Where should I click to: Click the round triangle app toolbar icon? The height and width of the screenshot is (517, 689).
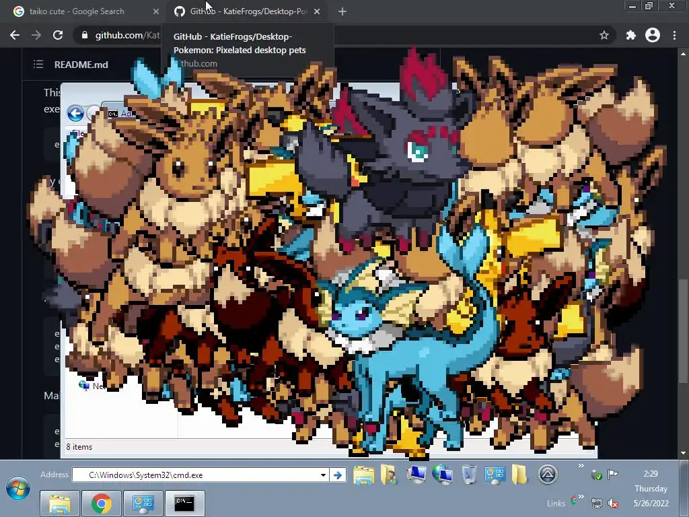click(x=548, y=475)
